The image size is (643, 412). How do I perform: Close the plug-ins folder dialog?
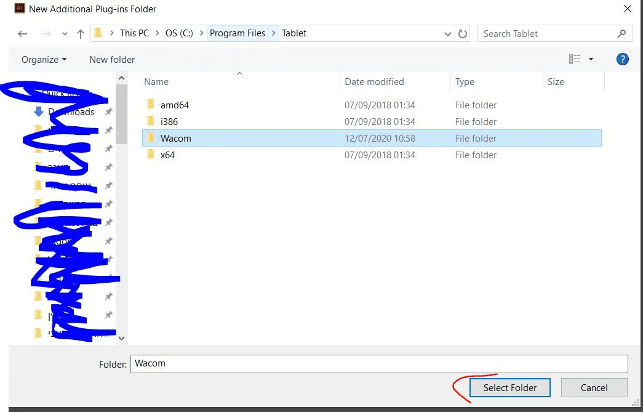click(x=627, y=9)
